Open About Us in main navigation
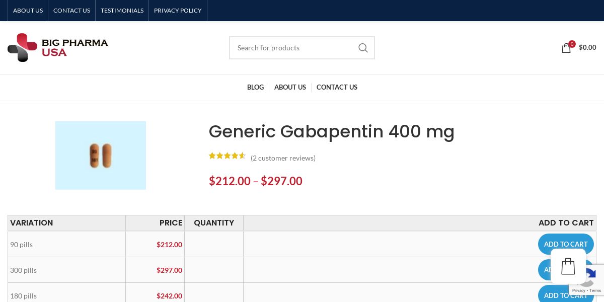 coord(290,87)
